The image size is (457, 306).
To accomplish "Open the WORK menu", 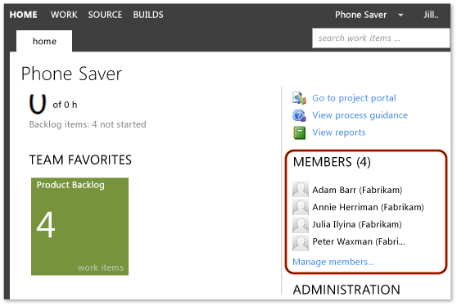I will pos(64,15).
